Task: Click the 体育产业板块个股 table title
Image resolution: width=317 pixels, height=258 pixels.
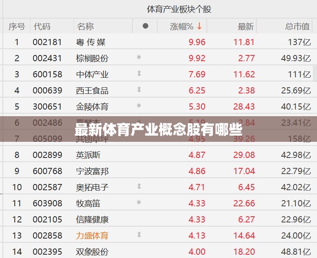Action: tap(179, 10)
